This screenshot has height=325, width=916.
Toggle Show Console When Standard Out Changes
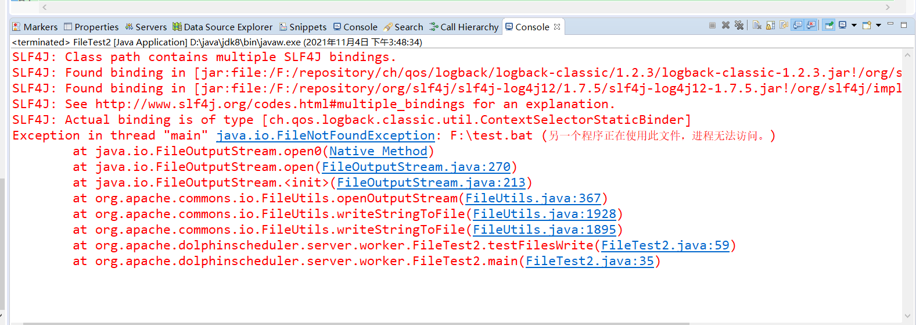click(798, 26)
